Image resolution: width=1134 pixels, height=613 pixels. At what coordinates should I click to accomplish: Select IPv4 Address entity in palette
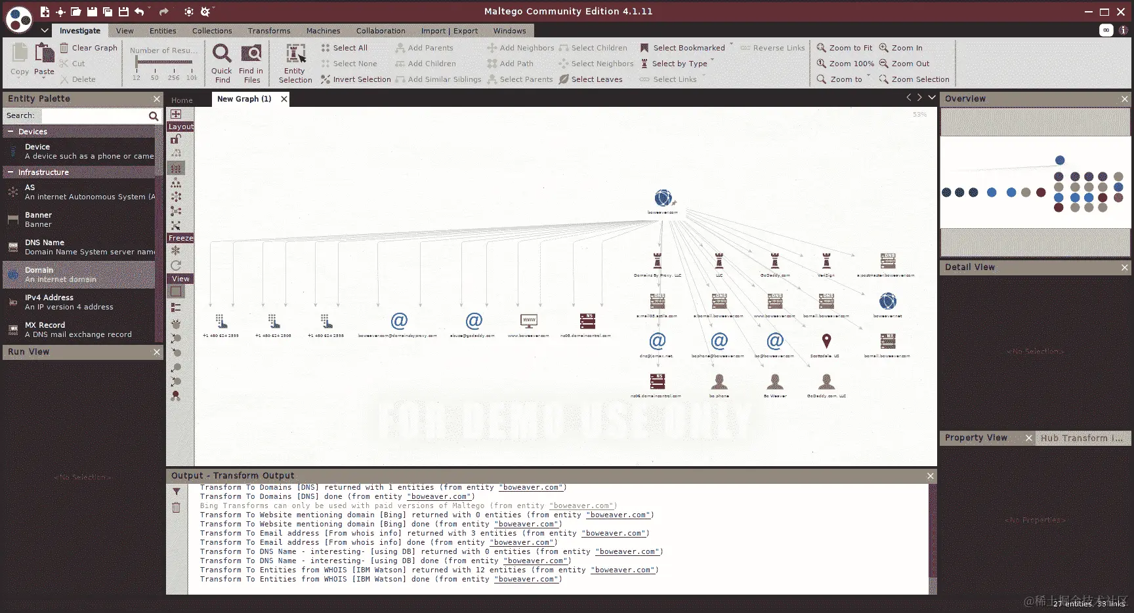pos(79,302)
